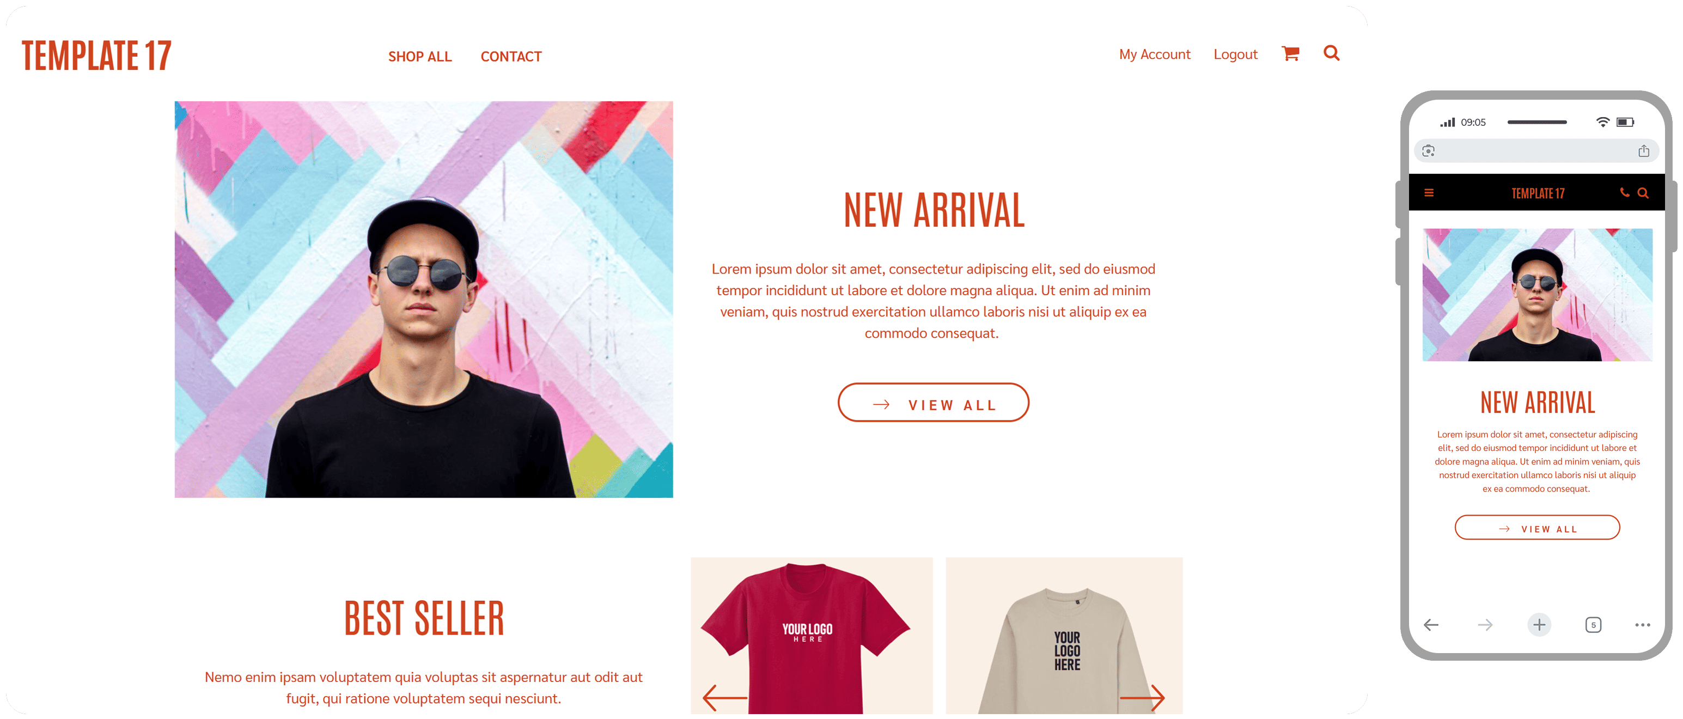Open the mobile browser three-dot menu

[1643, 625]
